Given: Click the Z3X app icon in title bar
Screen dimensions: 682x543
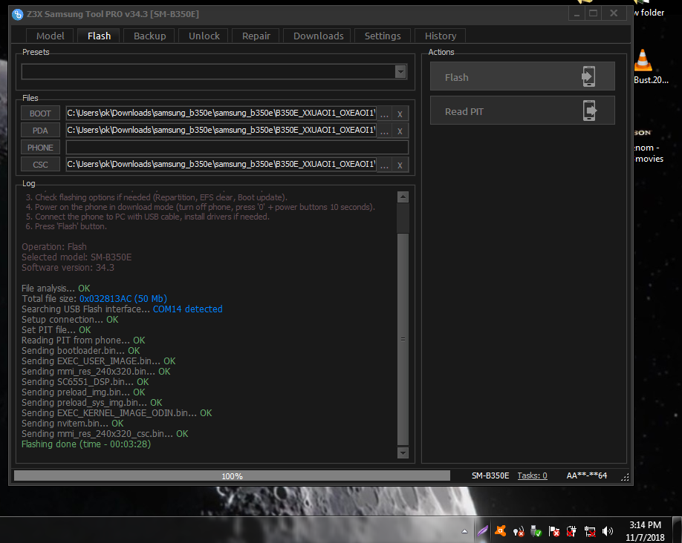Looking at the screenshot, I should (17, 14).
